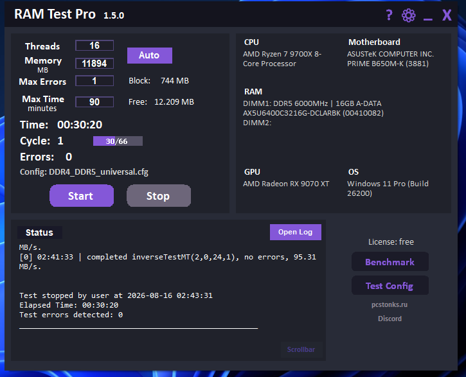The width and height of the screenshot is (466, 377).
Task: Click the License: free label
Action: pyautogui.click(x=391, y=242)
